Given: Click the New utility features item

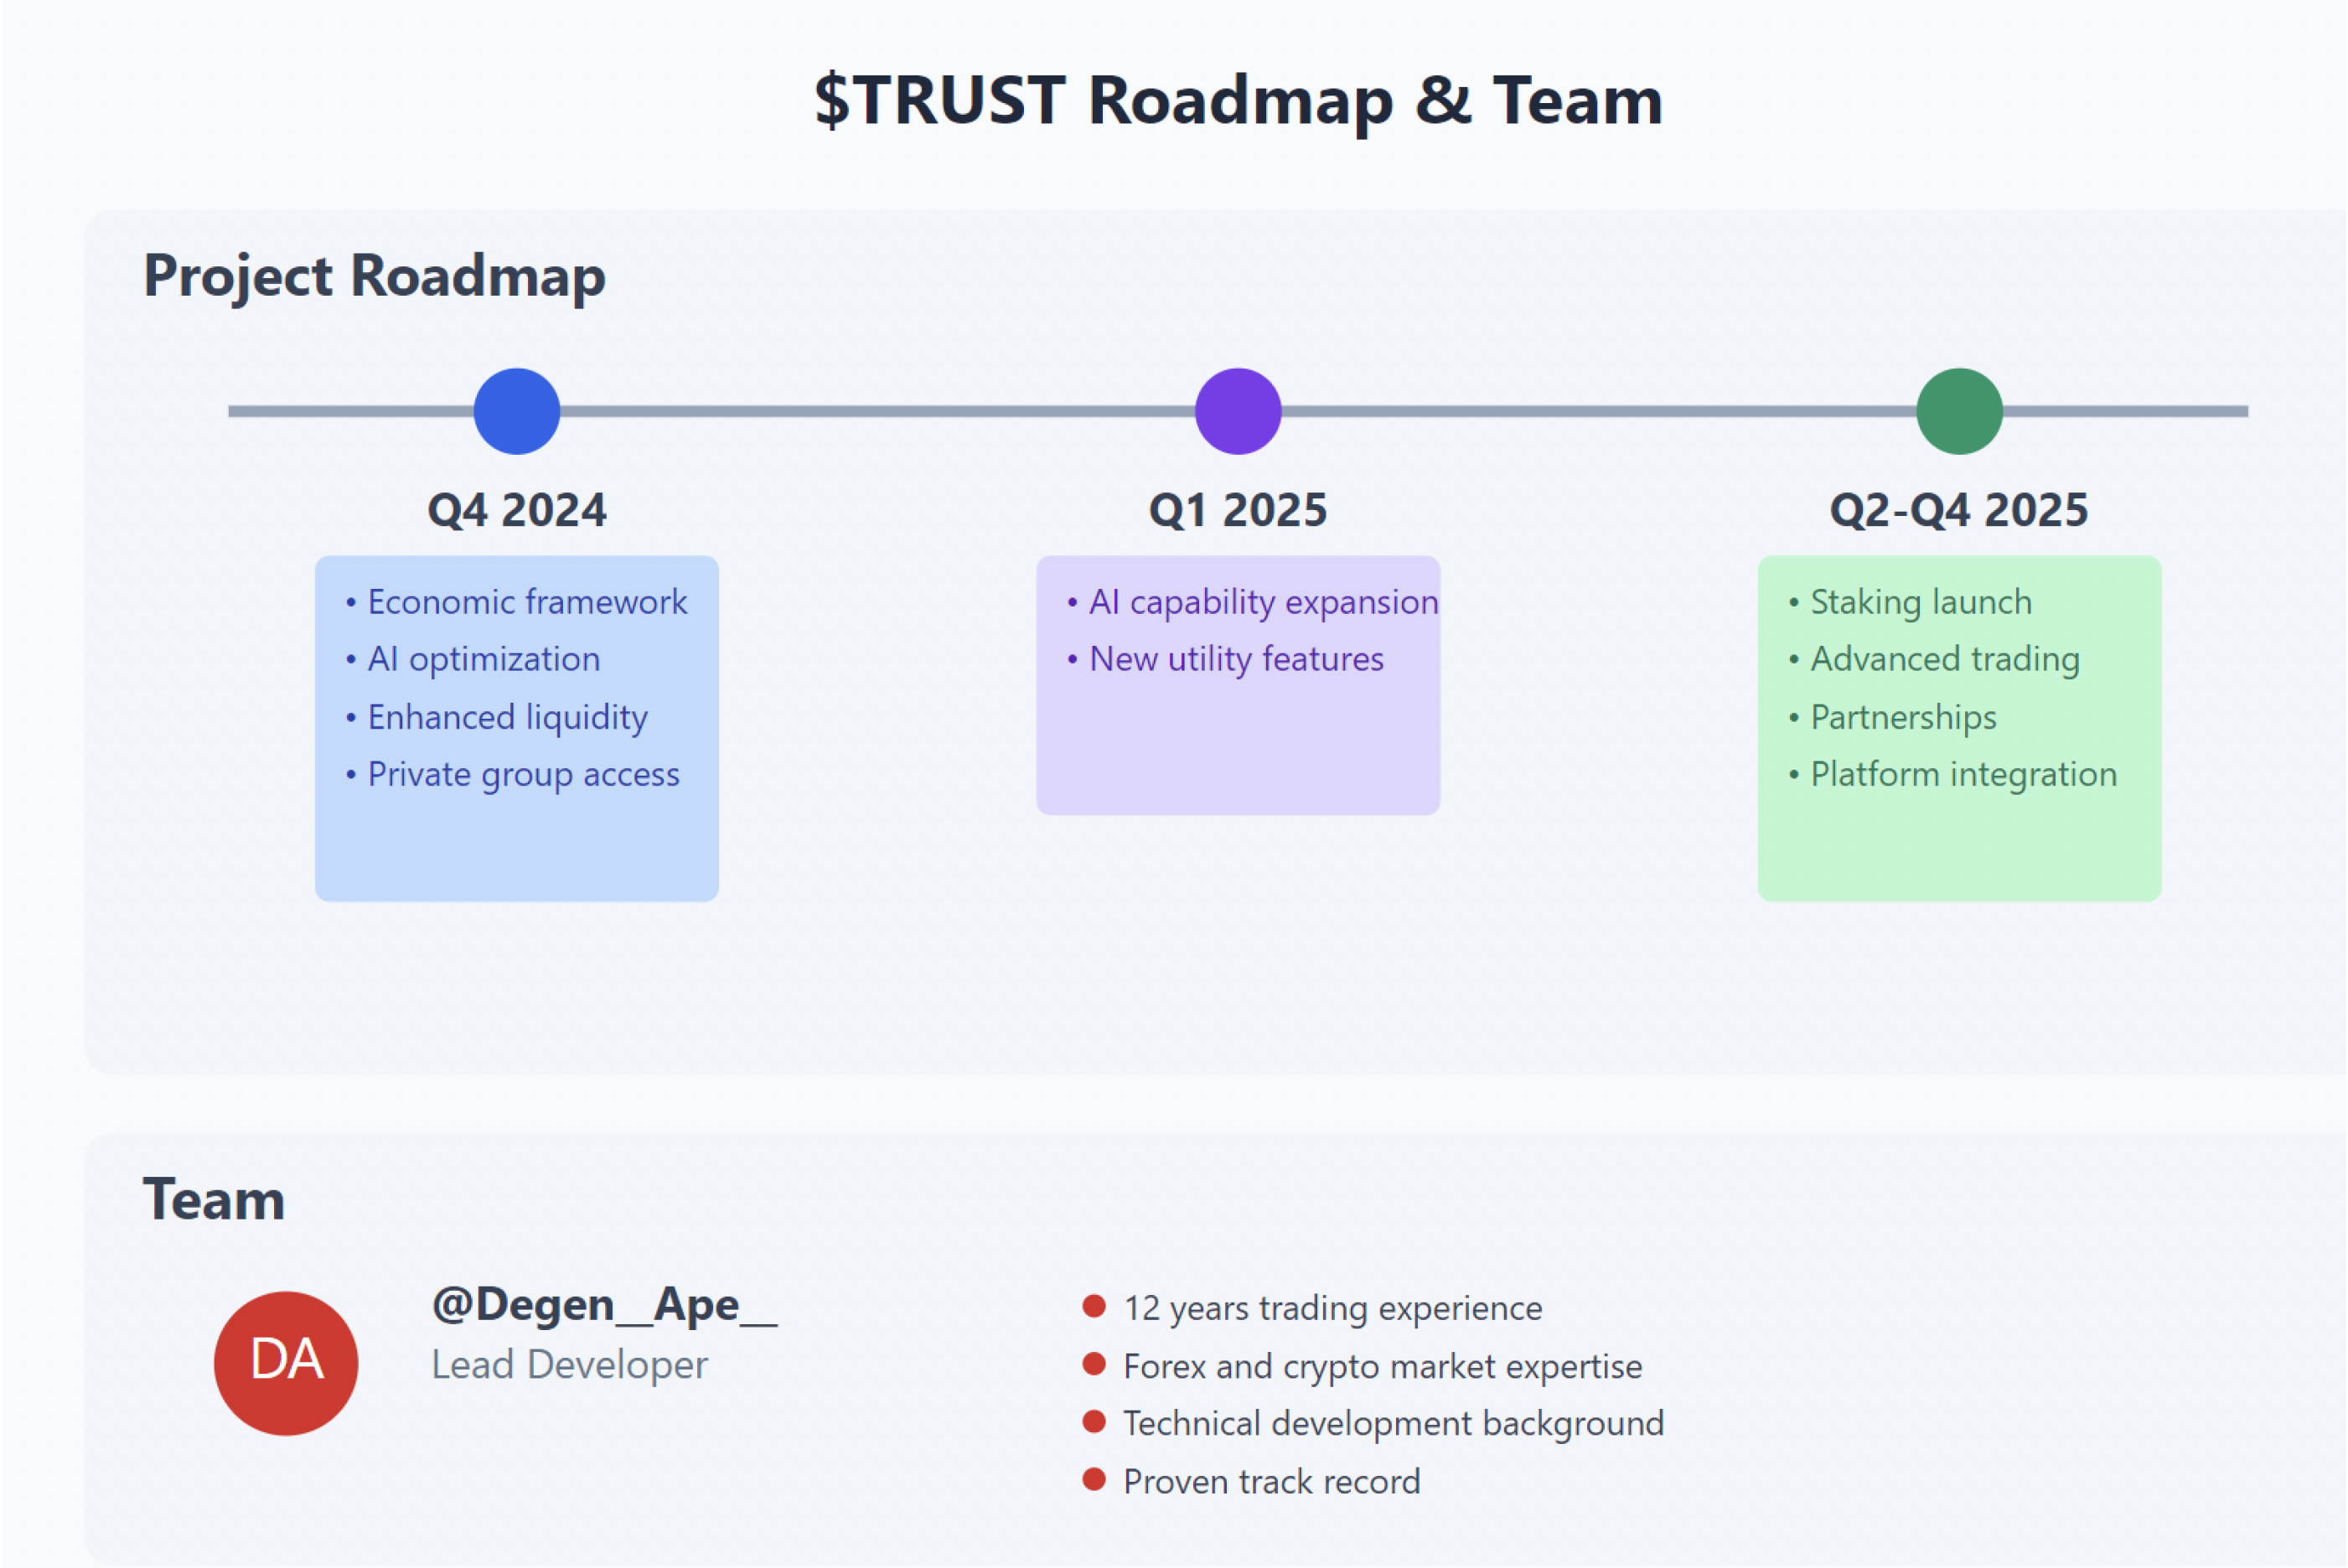Looking at the screenshot, I should tap(1235, 659).
